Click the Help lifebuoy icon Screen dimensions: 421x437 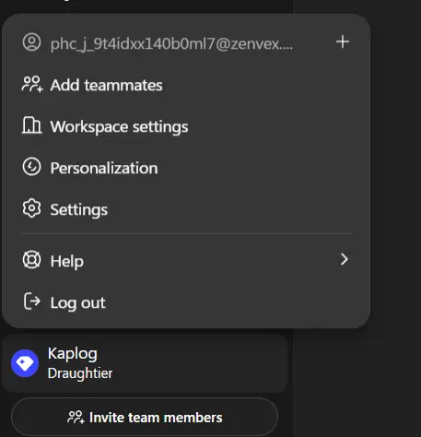click(31, 259)
